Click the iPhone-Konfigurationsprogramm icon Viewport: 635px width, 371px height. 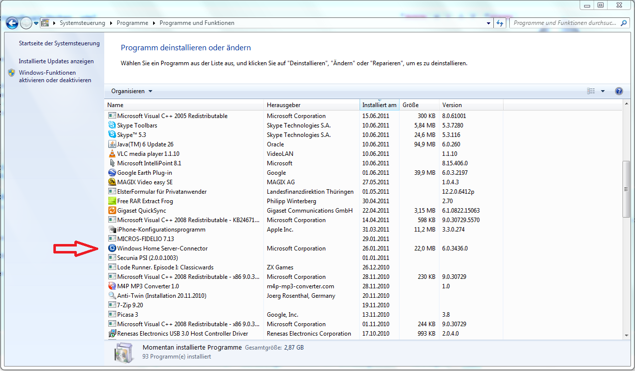coord(112,230)
